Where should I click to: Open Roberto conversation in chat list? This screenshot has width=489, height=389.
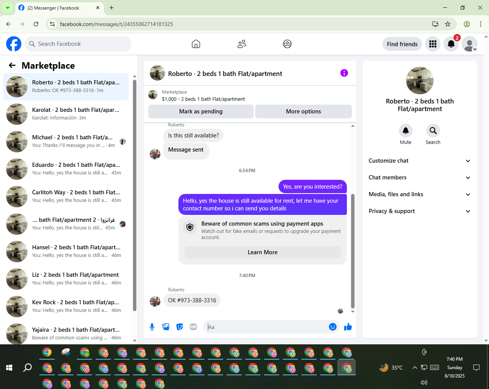click(x=66, y=87)
